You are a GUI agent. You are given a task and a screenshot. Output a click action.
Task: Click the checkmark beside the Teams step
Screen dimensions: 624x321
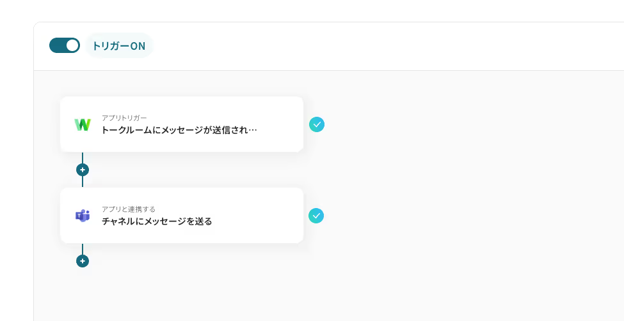coord(316,216)
